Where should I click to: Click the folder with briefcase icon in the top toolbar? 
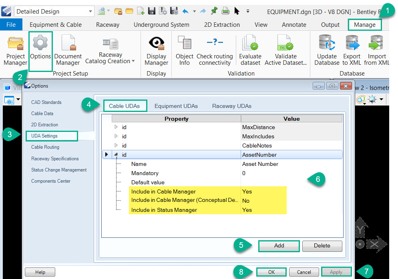118,11
